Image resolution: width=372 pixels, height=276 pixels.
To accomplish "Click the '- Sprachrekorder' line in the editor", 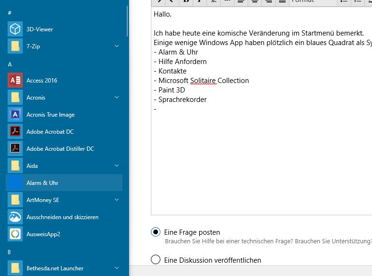I will 180,100.
